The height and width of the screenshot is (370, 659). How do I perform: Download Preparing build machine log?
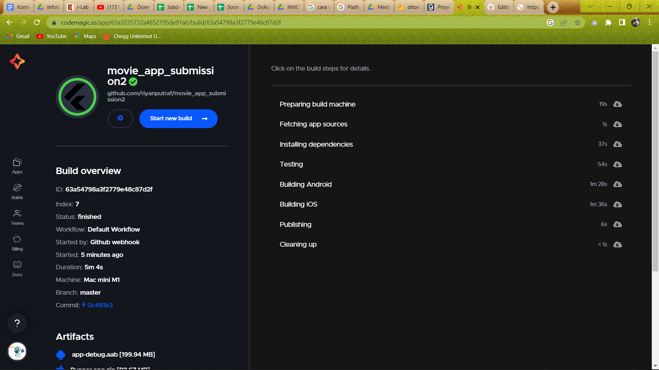[x=617, y=104]
